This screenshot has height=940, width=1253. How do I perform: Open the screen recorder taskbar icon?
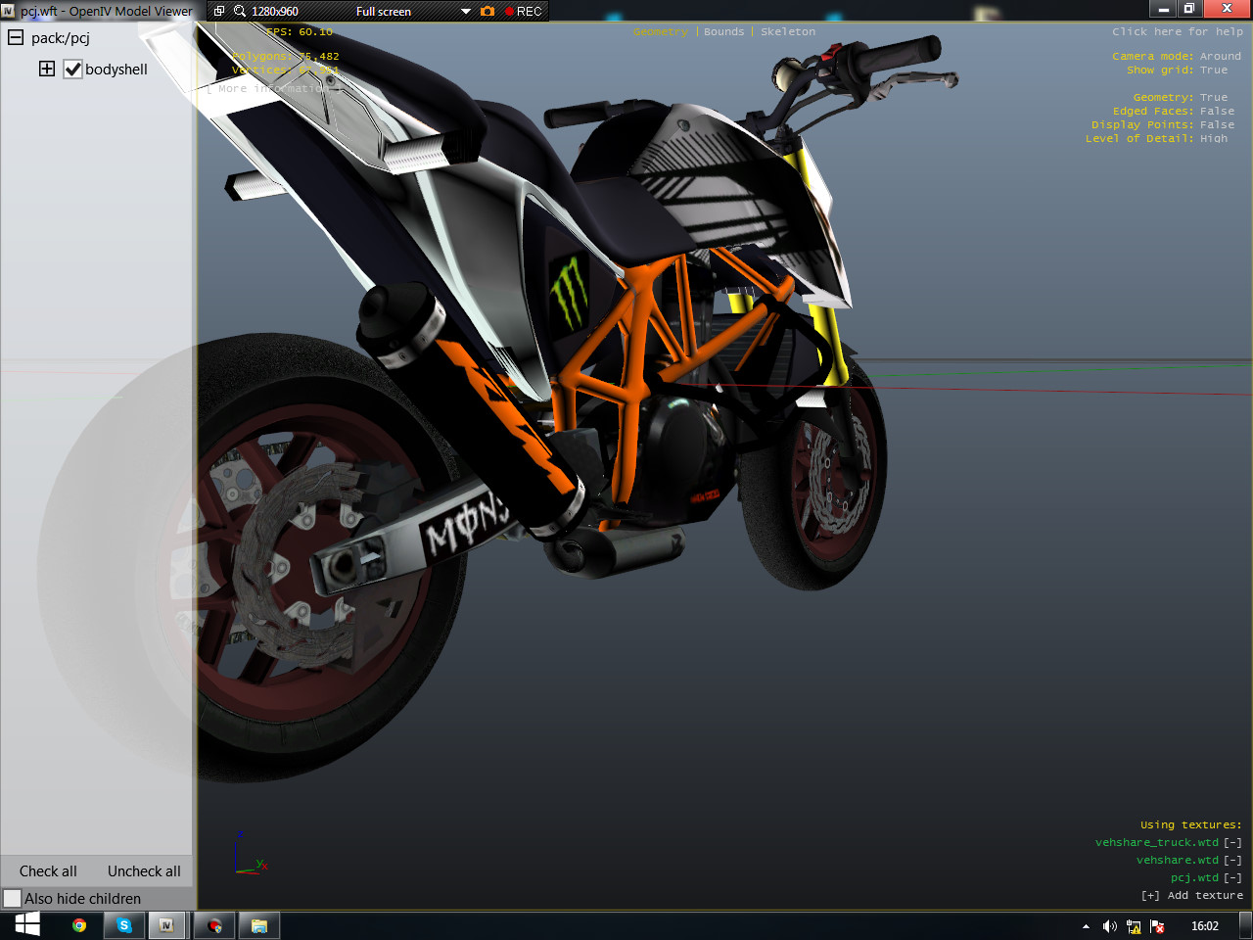click(x=214, y=925)
